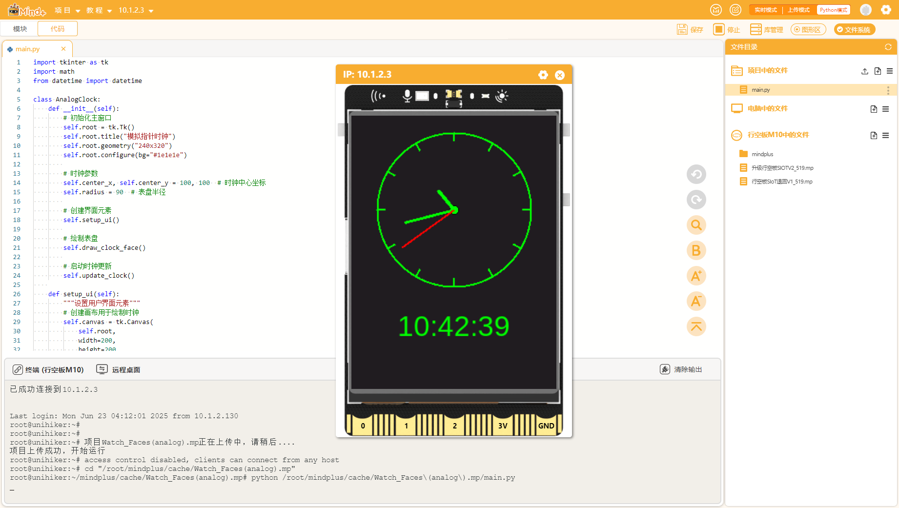The image size is (899, 508).
Task: Click the round feedback edit icon
Action: pyautogui.click(x=736, y=10)
